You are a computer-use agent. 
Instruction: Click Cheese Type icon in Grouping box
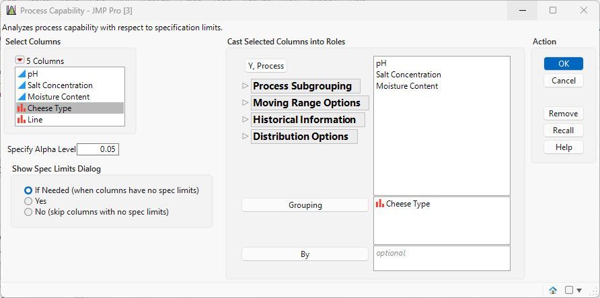pyautogui.click(x=380, y=204)
